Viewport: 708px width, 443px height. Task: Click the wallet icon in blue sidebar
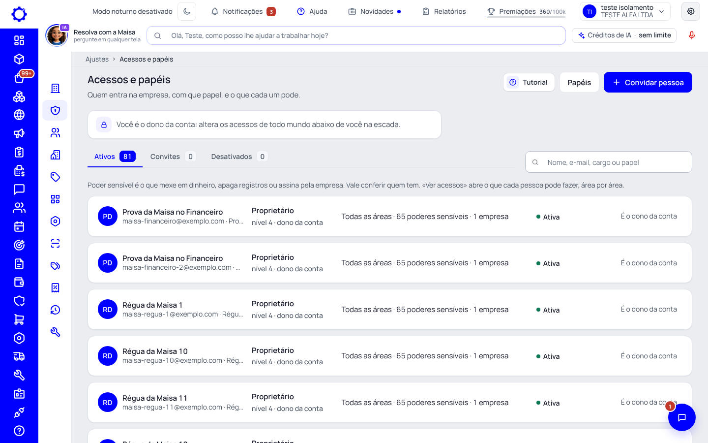19,282
